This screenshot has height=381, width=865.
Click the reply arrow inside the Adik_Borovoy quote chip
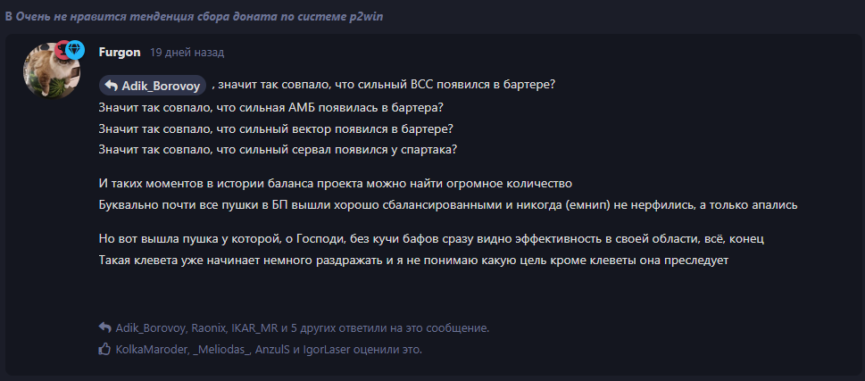[112, 85]
